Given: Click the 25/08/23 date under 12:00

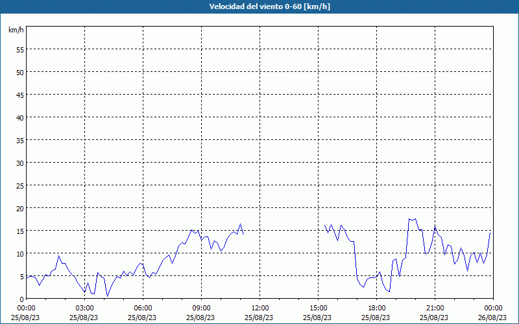Looking at the screenshot, I should click(x=259, y=318).
